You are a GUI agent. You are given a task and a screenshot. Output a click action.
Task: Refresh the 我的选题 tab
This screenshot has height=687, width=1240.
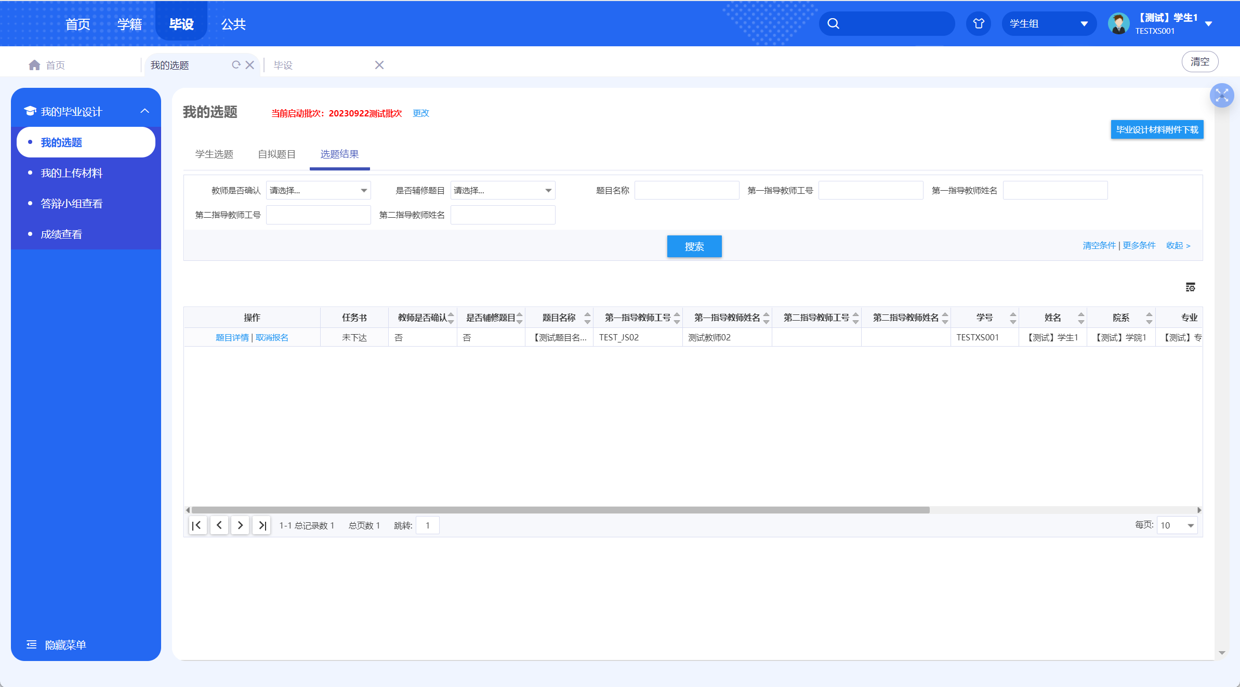[x=236, y=65]
